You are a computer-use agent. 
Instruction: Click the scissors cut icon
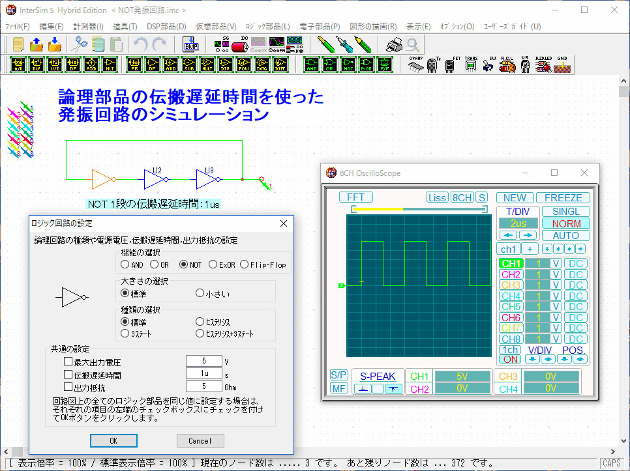tap(80, 44)
